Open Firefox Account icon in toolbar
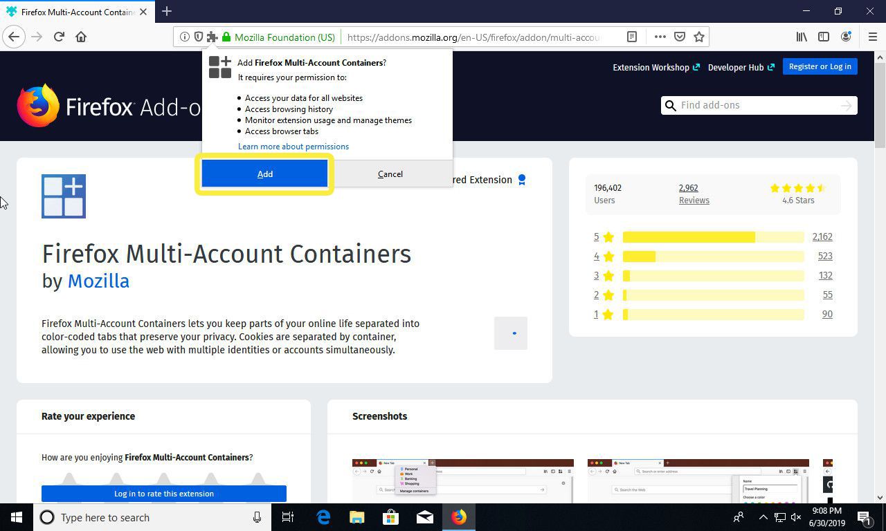The width and height of the screenshot is (886, 531). point(846,37)
